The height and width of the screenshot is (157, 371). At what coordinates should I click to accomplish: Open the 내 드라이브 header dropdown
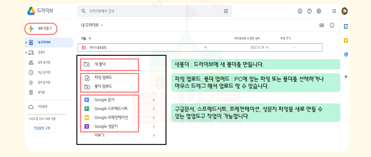click(102, 25)
